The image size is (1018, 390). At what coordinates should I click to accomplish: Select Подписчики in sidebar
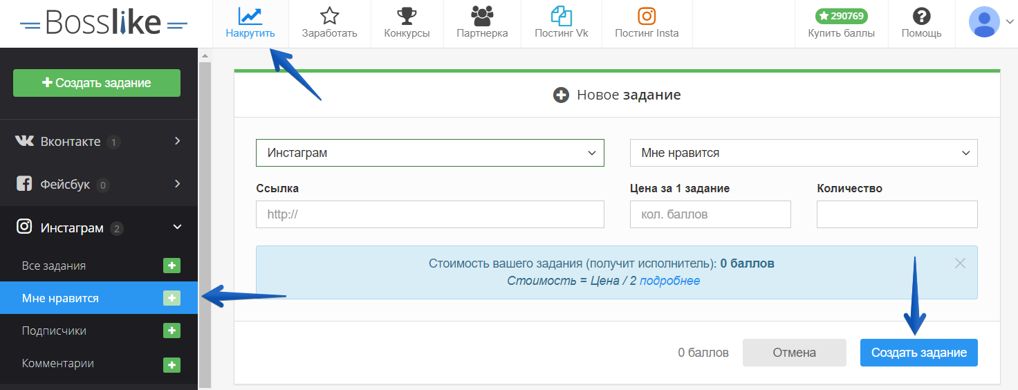pyautogui.click(x=54, y=331)
